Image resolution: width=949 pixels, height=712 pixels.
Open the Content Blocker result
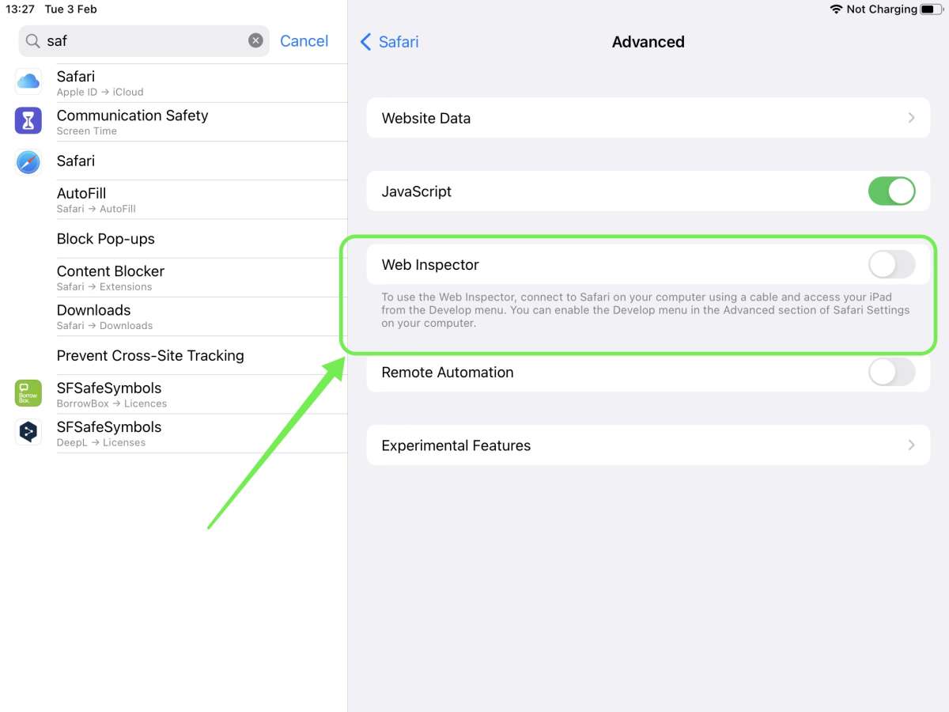point(202,278)
